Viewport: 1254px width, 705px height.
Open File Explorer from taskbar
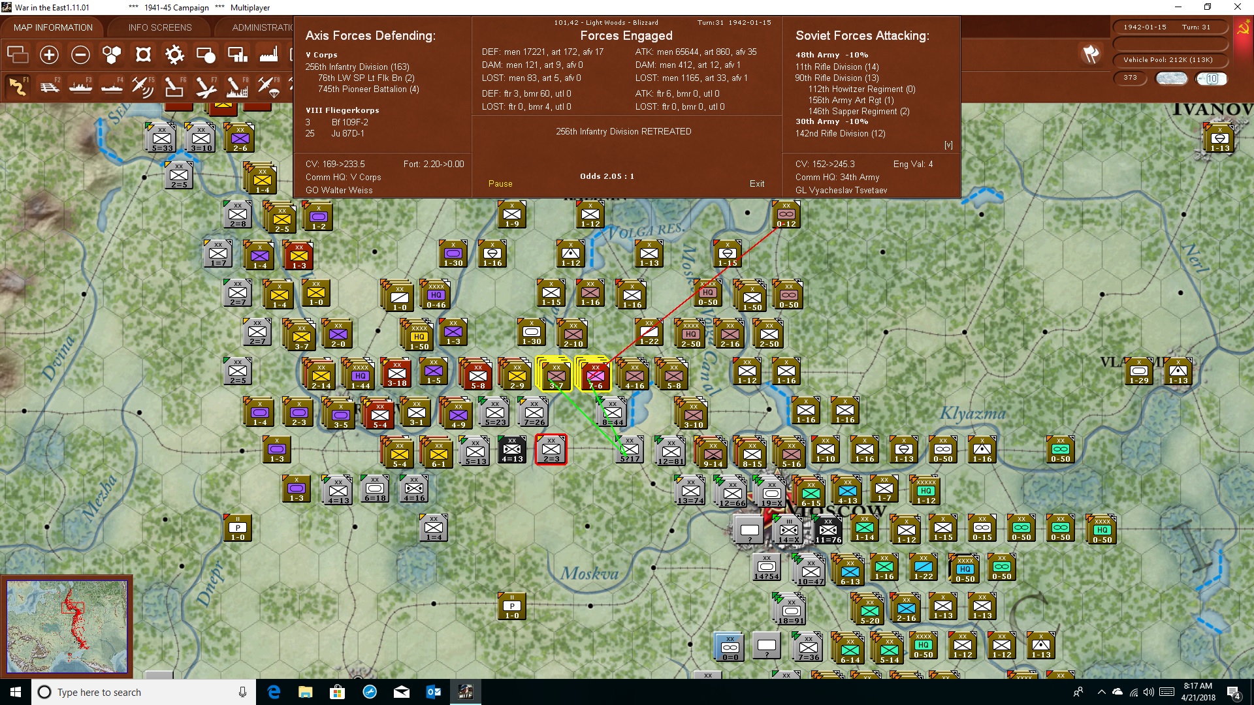pos(305,692)
